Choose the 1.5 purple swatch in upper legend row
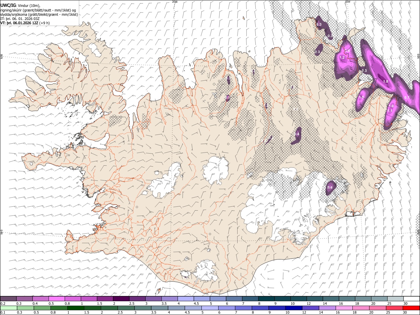 click(105, 299)
